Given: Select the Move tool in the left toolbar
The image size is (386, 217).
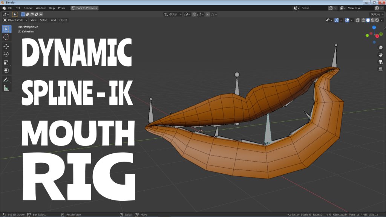Looking at the screenshot, I should click(x=6, y=45).
